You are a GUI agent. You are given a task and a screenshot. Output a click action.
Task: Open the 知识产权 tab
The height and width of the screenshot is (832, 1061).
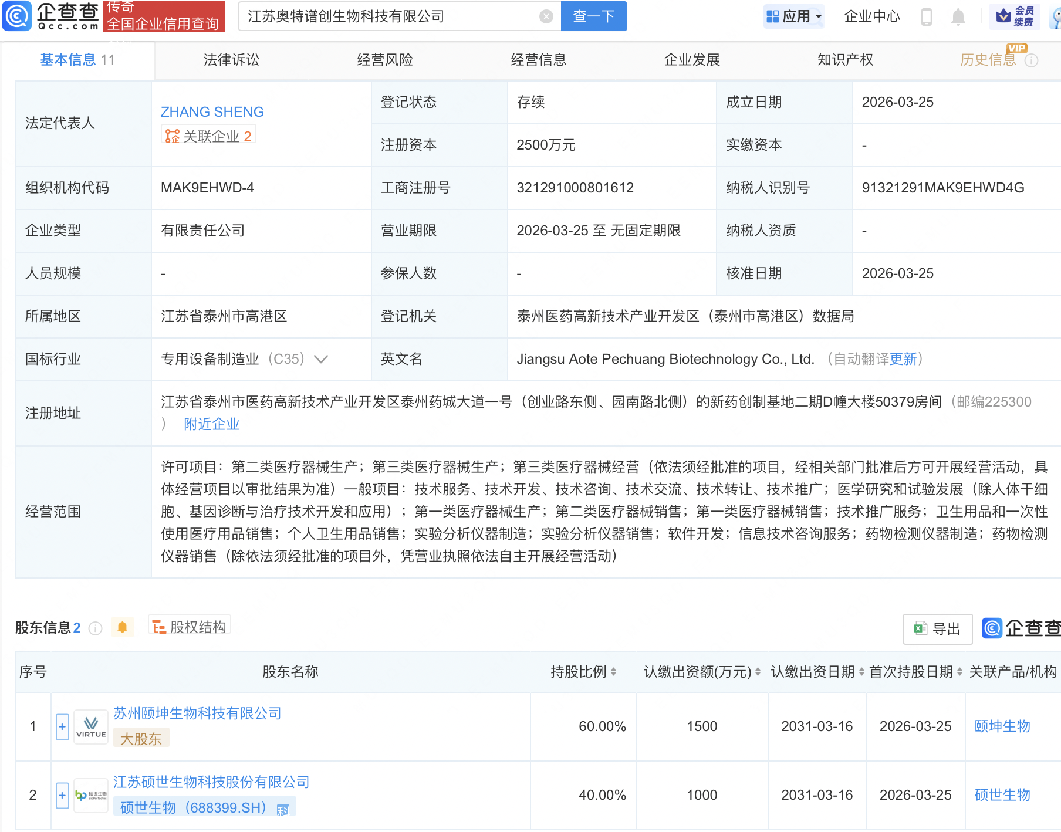845,59
